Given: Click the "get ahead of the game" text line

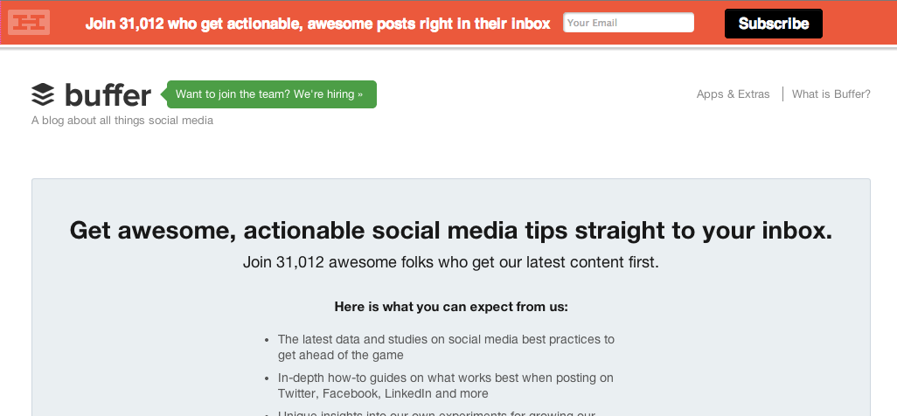Looking at the screenshot, I should (x=340, y=355).
